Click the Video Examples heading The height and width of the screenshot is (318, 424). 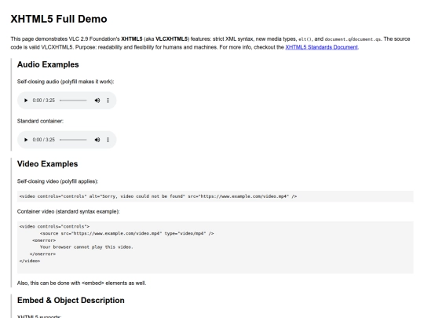click(47, 164)
